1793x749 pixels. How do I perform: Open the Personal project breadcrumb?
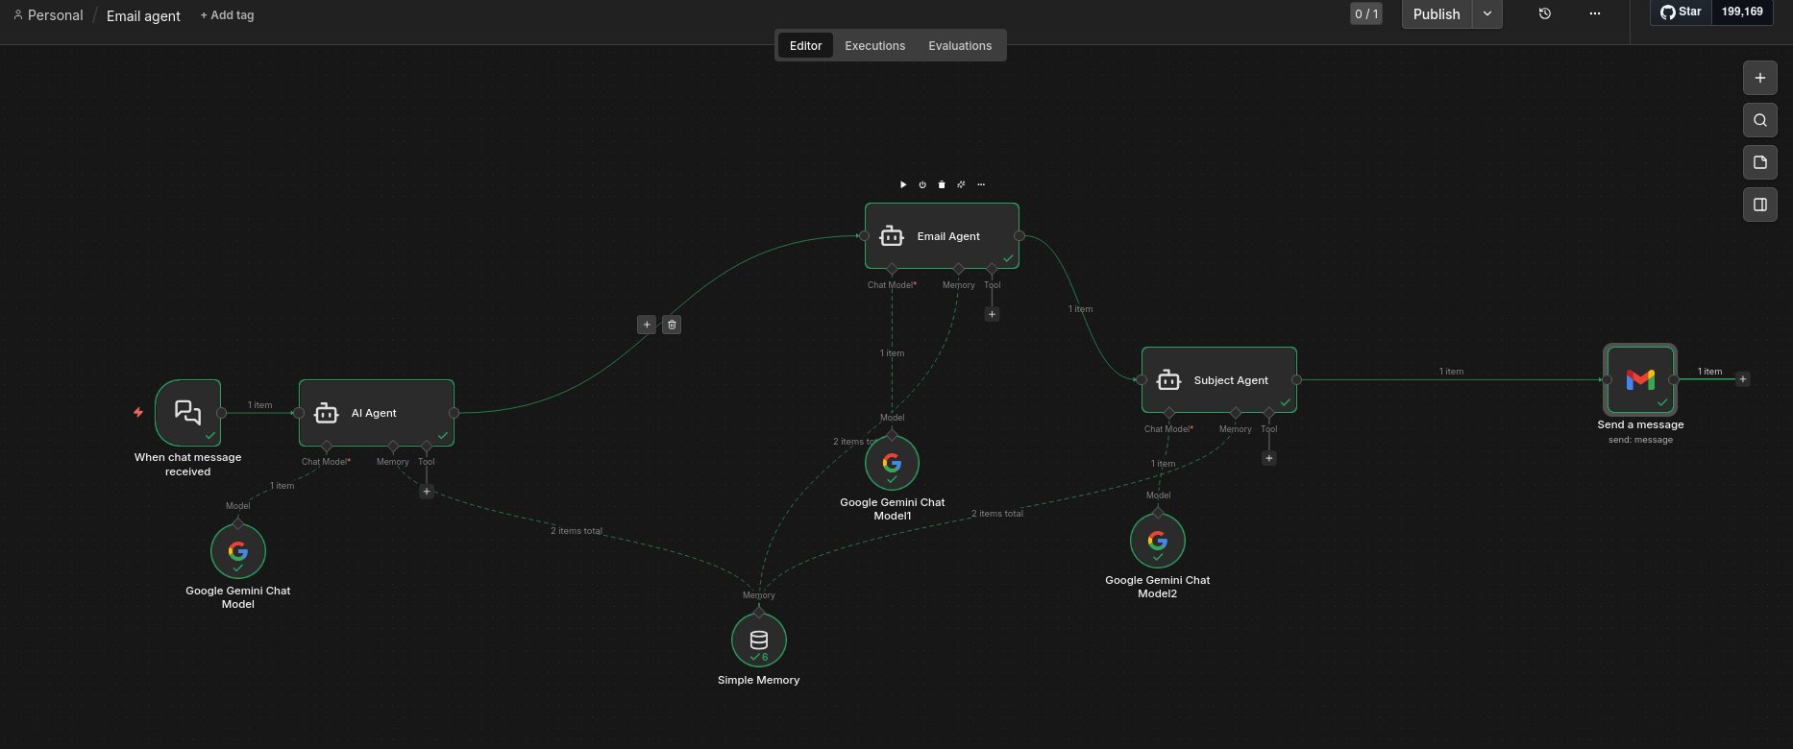(48, 15)
